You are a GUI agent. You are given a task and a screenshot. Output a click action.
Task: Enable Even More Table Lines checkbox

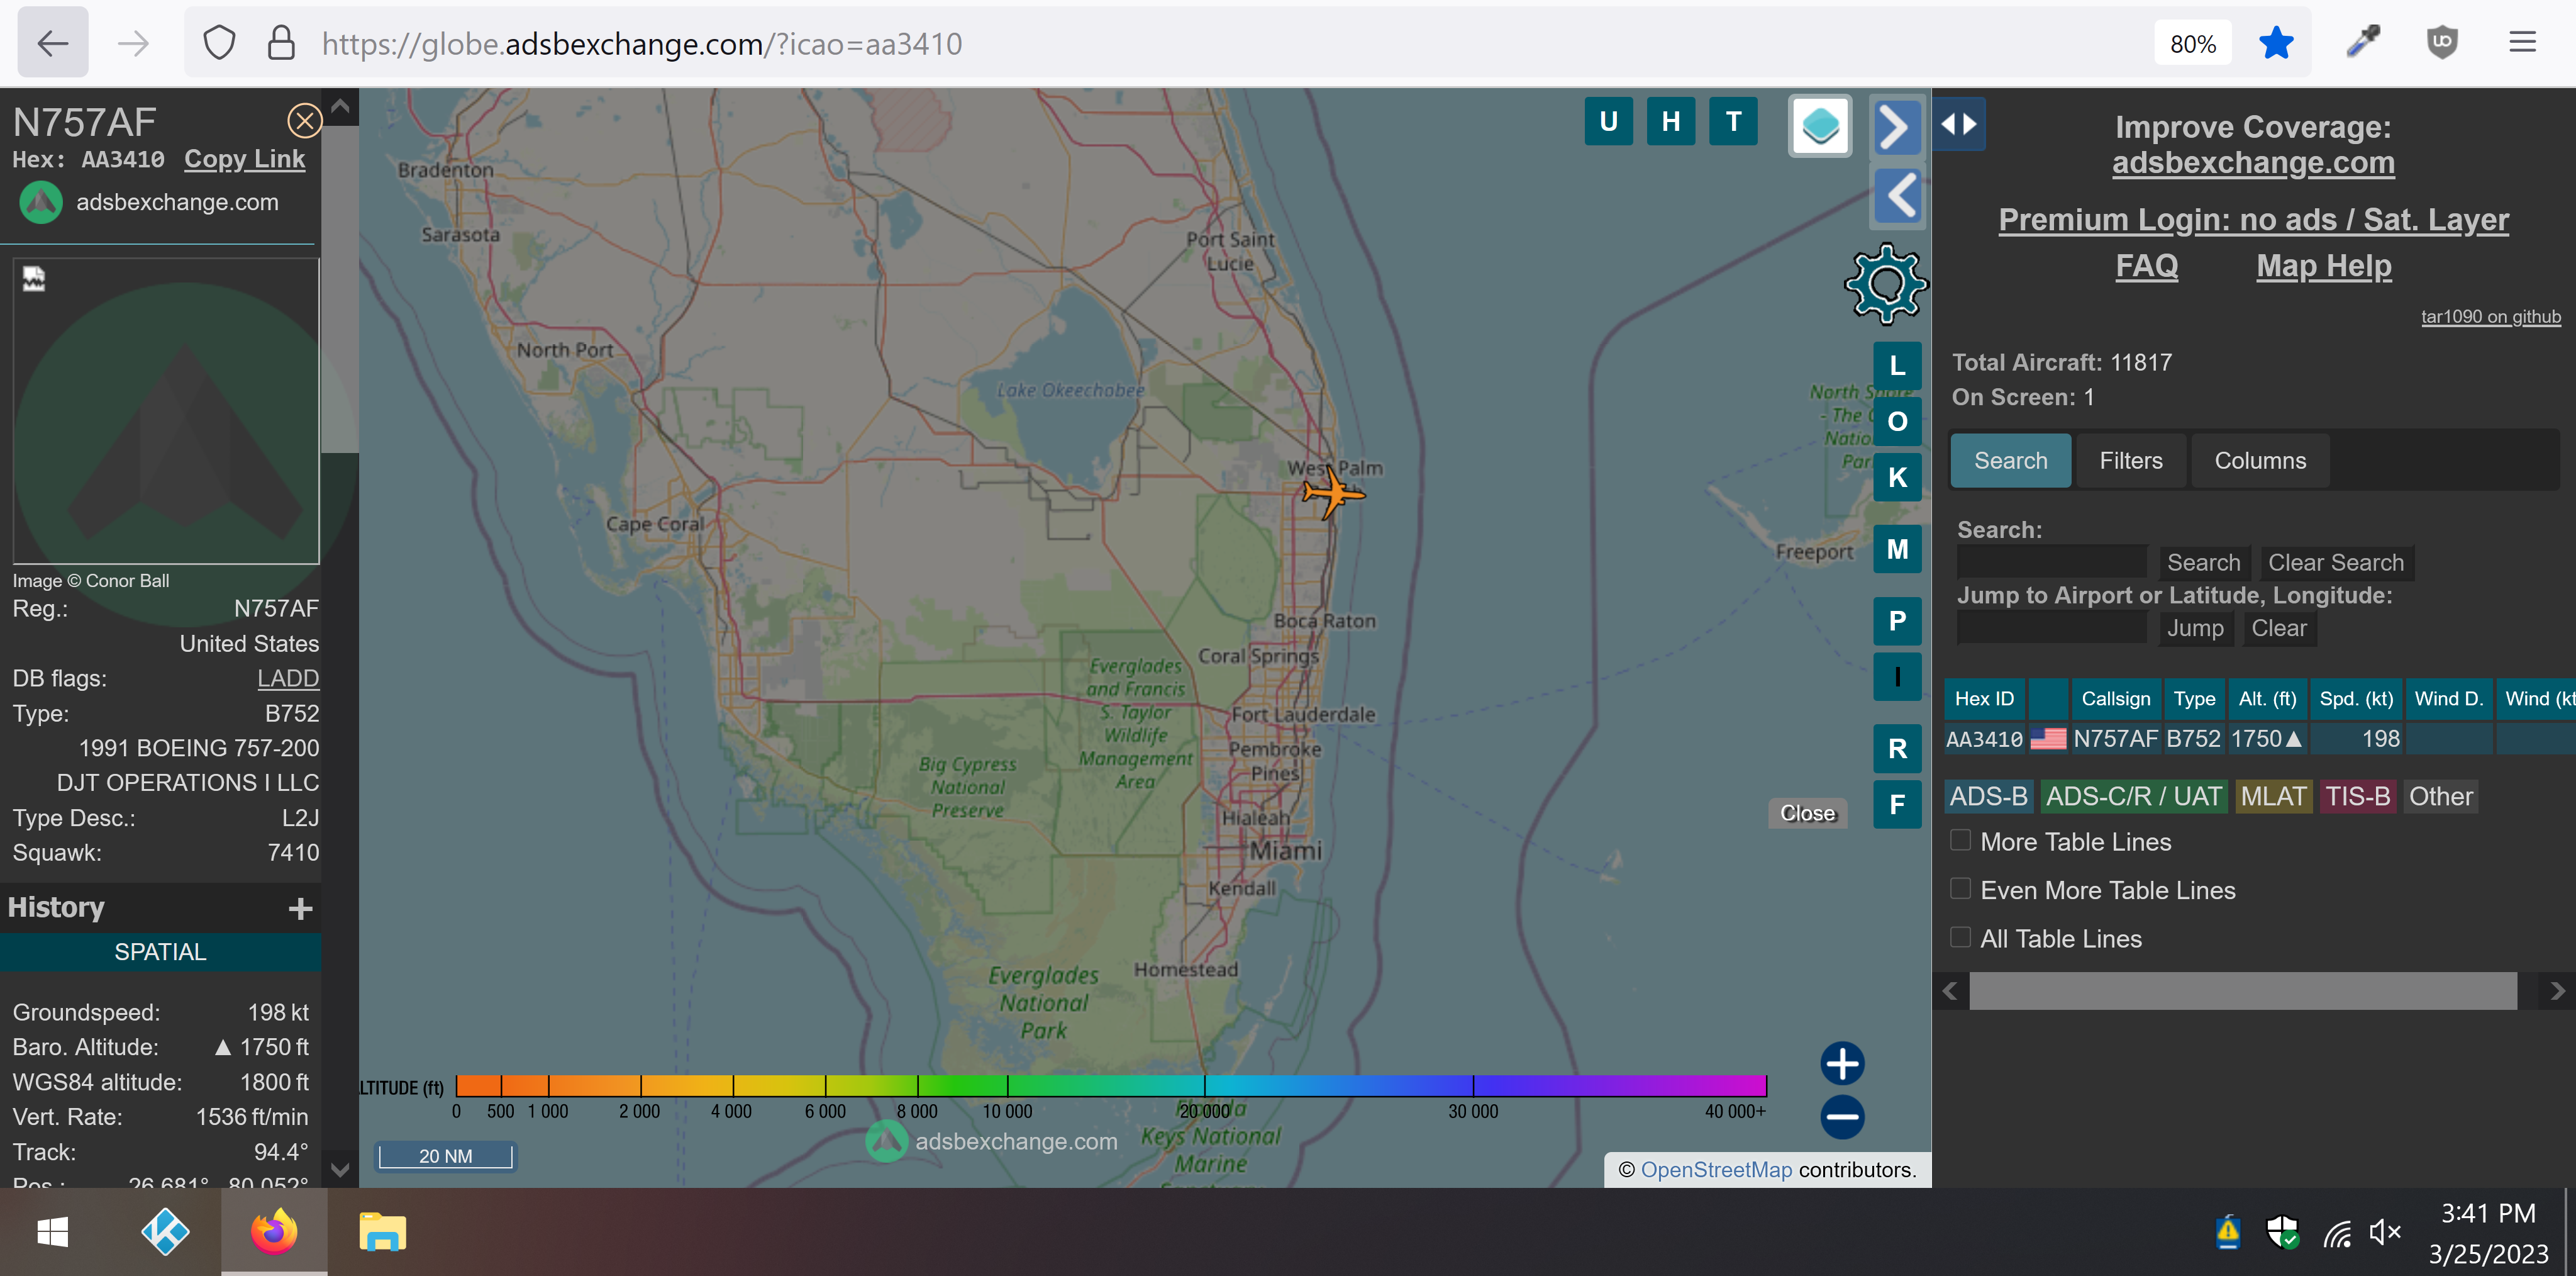(x=1960, y=888)
